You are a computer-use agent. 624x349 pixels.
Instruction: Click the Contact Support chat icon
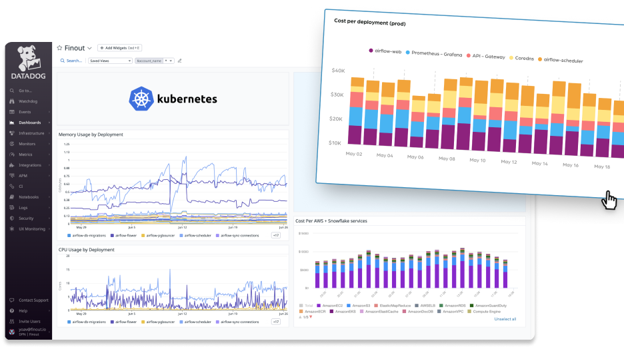(12, 300)
